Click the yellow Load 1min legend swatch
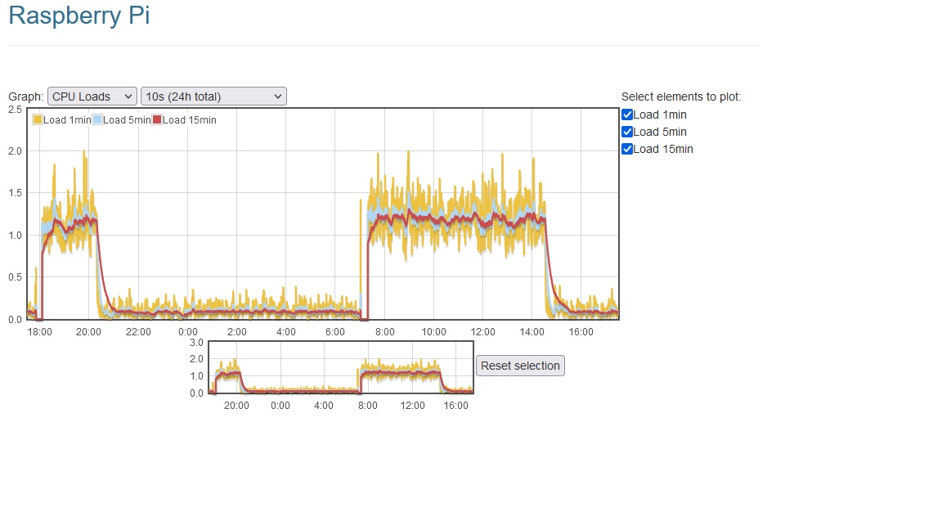Image resolution: width=942 pixels, height=530 pixels. [38, 119]
